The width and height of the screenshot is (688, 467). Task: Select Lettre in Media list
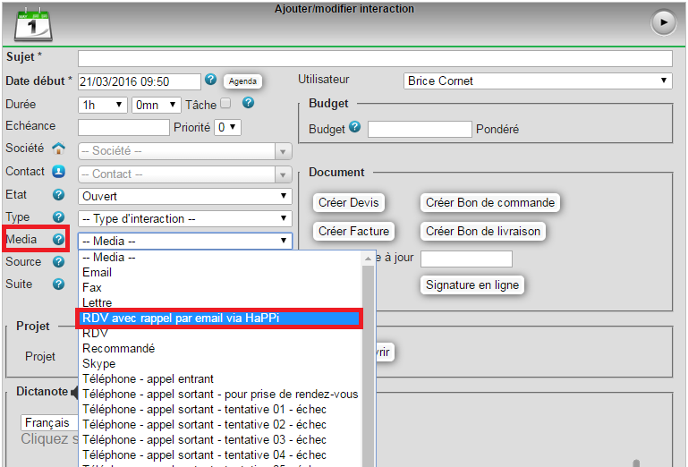click(220, 303)
